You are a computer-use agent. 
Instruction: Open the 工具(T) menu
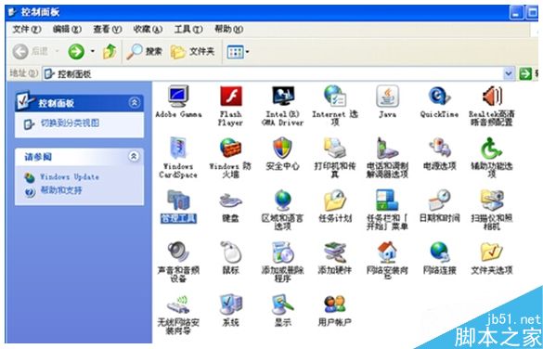click(188, 30)
